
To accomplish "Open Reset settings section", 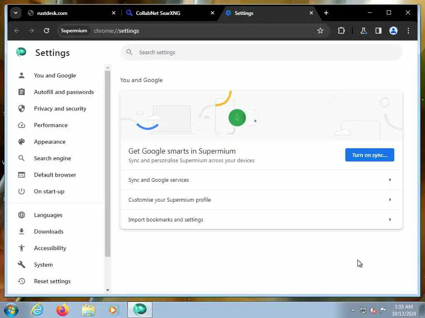I will 52,281.
